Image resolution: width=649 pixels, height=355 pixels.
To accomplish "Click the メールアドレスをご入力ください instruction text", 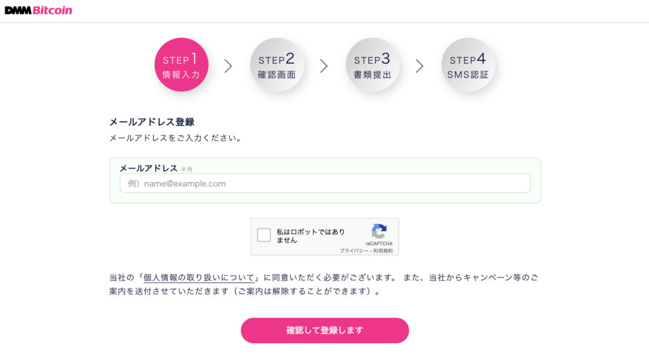I will coord(176,138).
